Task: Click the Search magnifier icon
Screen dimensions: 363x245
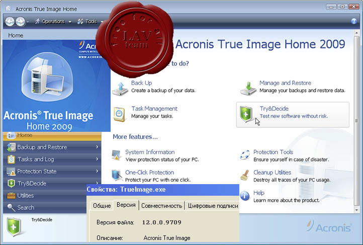Action: [x=11, y=207]
